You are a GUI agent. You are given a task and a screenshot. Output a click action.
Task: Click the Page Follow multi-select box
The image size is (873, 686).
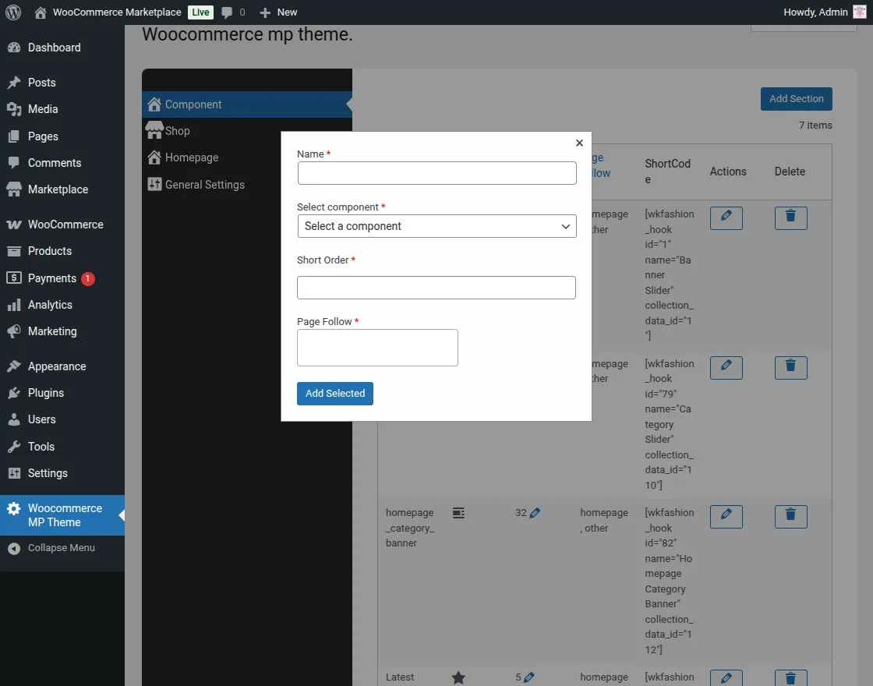tap(377, 348)
